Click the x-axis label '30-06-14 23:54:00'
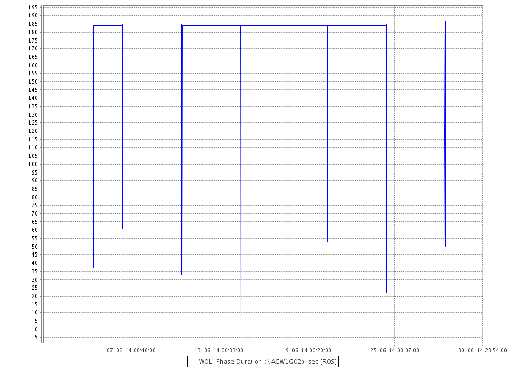The height and width of the screenshot is (368, 526). click(x=482, y=350)
